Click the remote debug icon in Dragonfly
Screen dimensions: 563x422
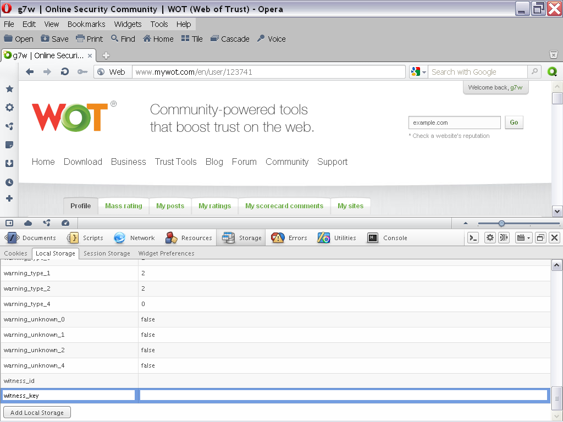tap(504, 237)
